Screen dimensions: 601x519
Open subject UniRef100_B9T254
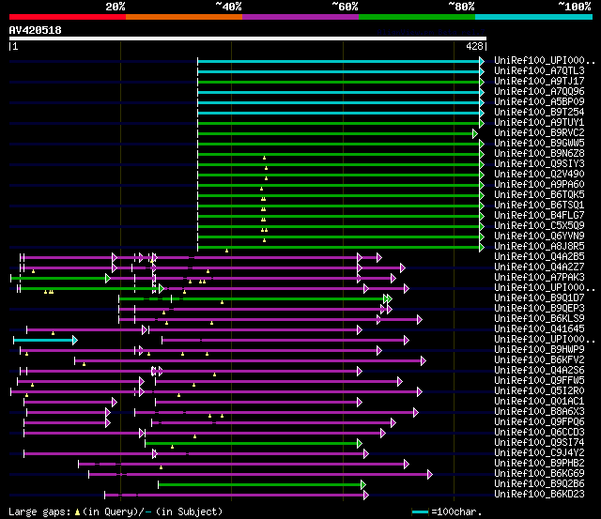(x=539, y=113)
